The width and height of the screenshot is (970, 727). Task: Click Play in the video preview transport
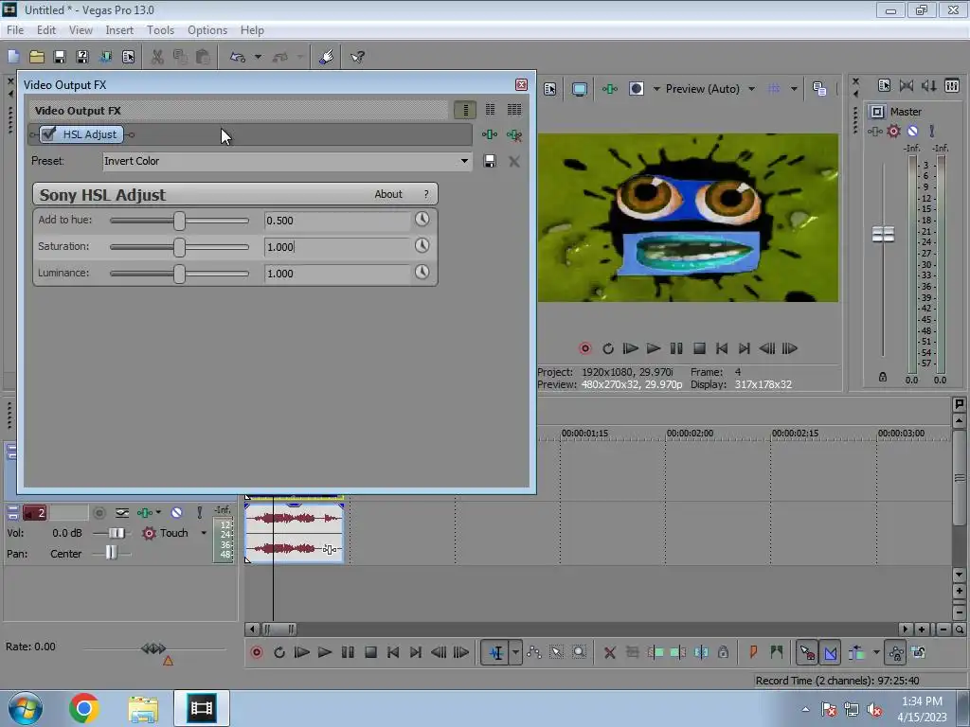click(654, 348)
